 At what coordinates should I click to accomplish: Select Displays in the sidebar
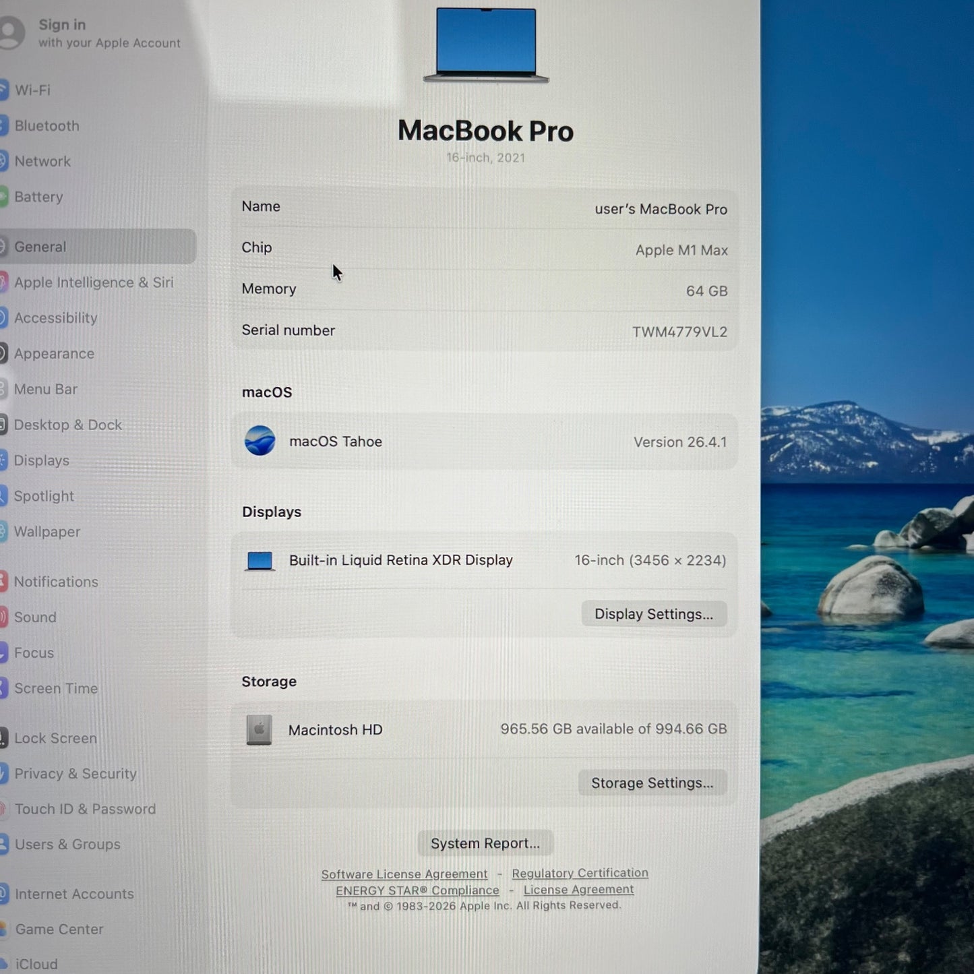click(x=41, y=461)
